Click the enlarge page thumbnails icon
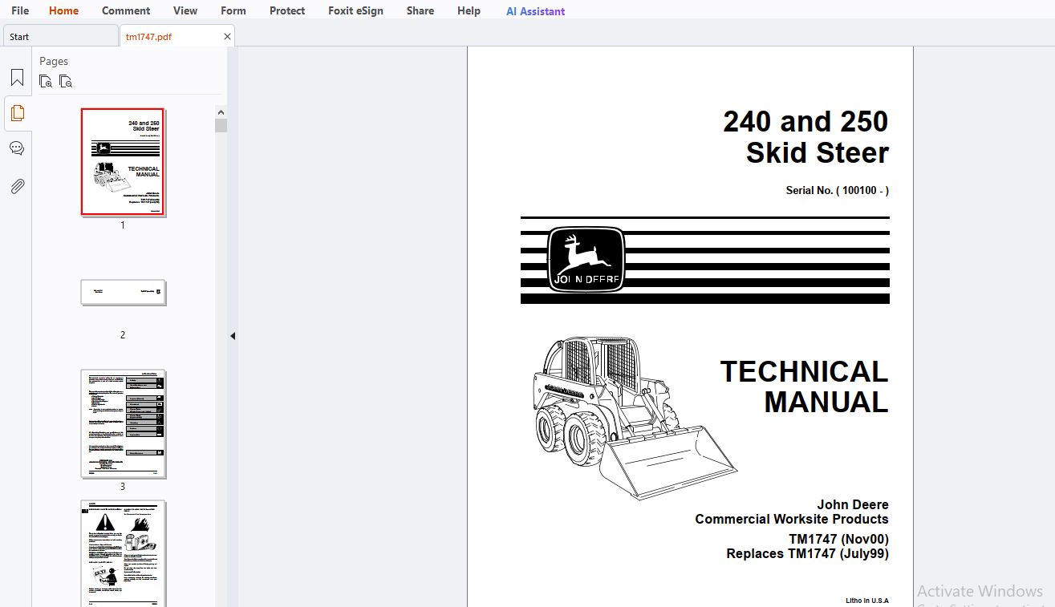This screenshot has height=607, width=1055. (x=46, y=81)
